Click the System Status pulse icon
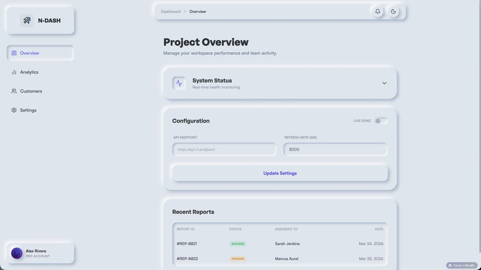Screen dimensions: 481x270 pyautogui.click(x=179, y=83)
